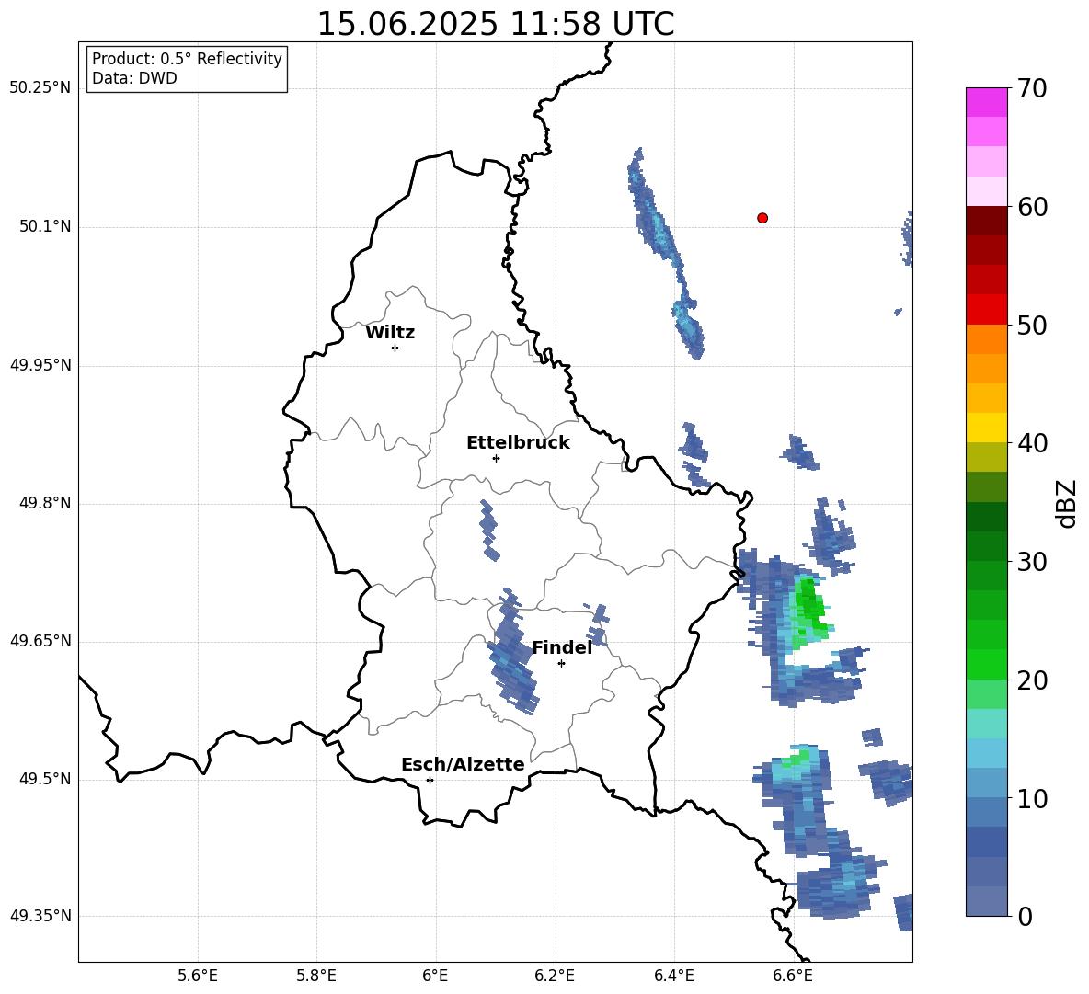Image resolution: width=1089 pixels, height=994 pixels.
Task: Click the latitude label '49.35°N'
Action: coord(40,916)
